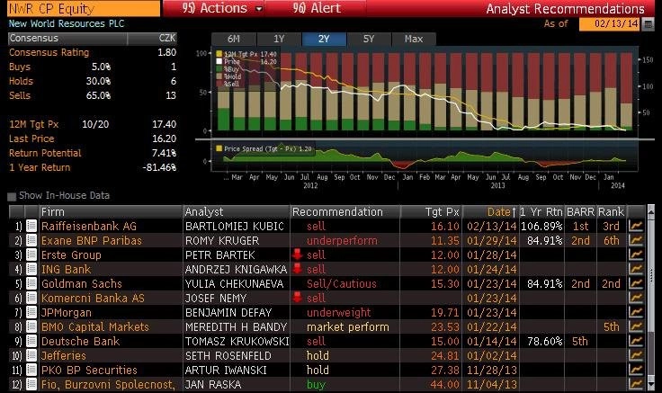Select the 2Y chart range tab
662x393 pixels.
click(324, 39)
